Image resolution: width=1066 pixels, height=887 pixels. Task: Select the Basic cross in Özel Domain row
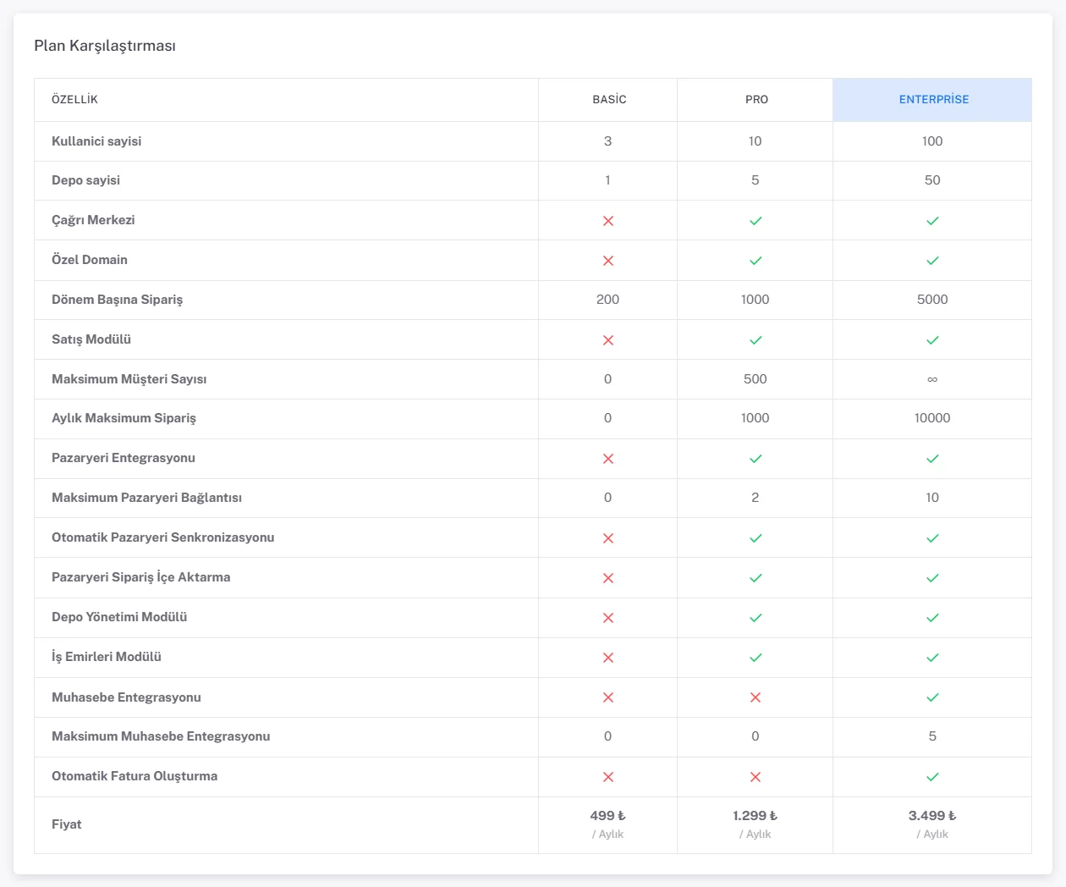(607, 261)
